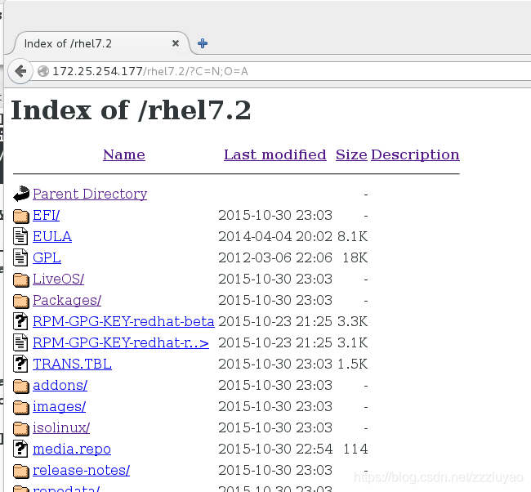Open the addons/ folder link
Viewport: 531px width, 492px height.
pos(60,385)
